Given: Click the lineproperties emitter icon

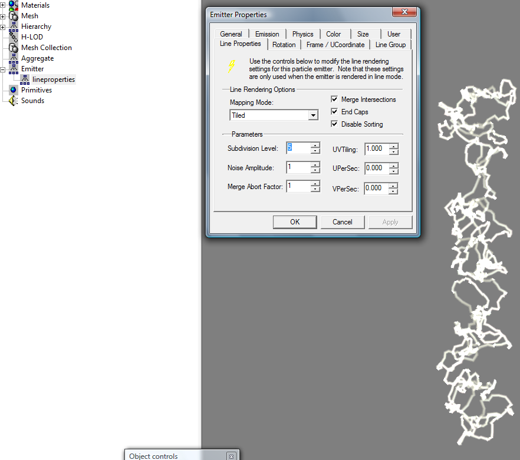Looking at the screenshot, I should [x=25, y=80].
